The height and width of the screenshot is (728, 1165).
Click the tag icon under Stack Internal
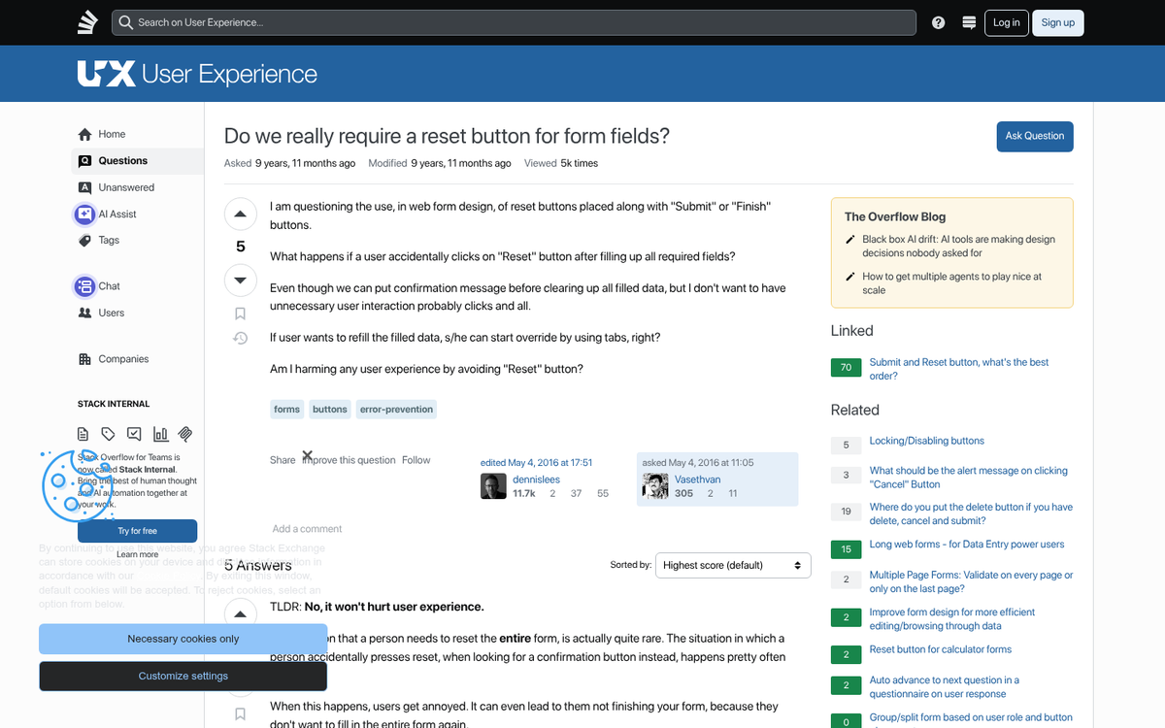coord(108,434)
